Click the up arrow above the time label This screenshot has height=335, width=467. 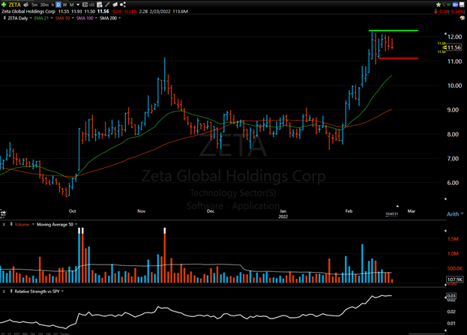click(397, 206)
